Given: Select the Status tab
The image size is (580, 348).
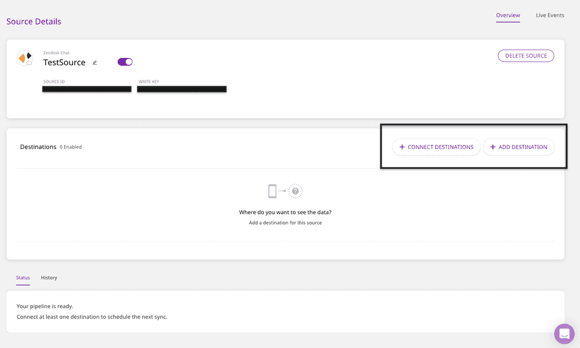Looking at the screenshot, I should (23, 278).
